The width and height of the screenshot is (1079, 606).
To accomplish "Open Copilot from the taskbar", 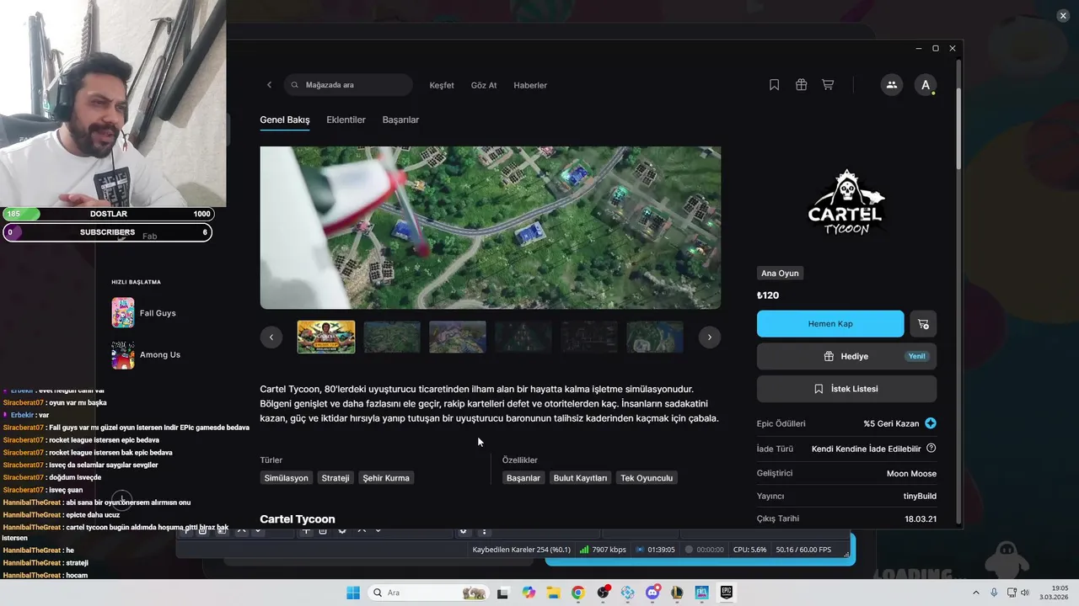I will pos(529,593).
